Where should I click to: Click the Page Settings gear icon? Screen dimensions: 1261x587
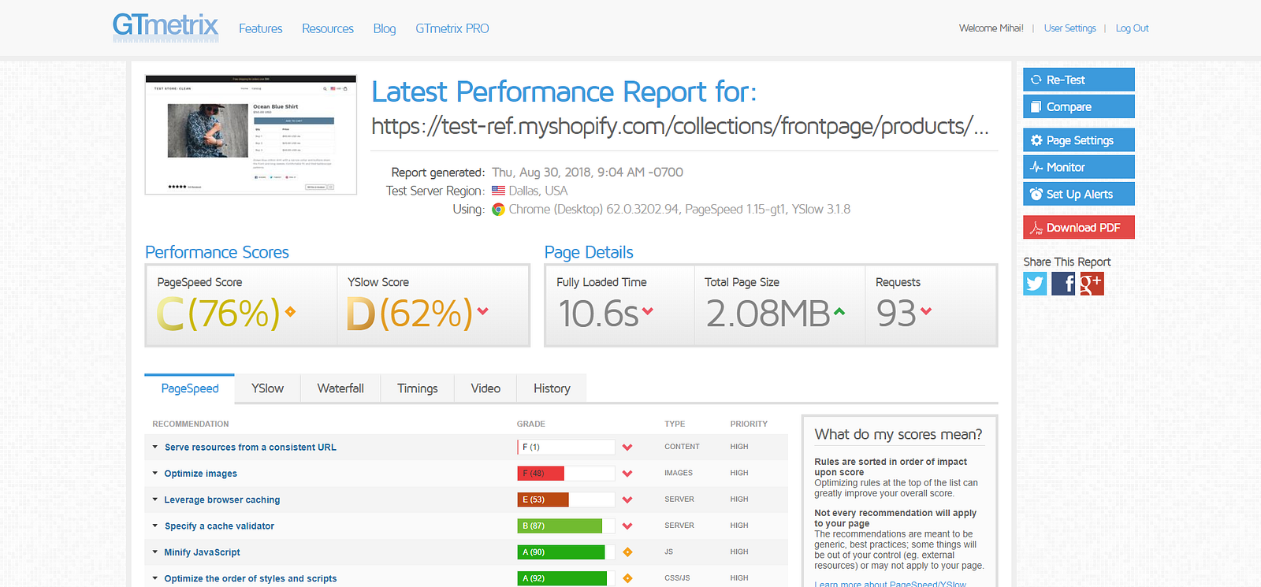click(1036, 140)
